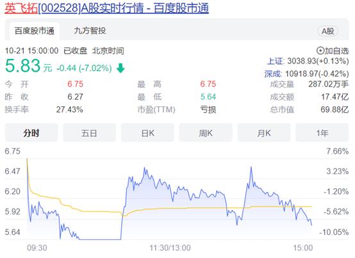Click the intraday price line chart
This screenshot has height=258, width=355.
coord(169,199)
